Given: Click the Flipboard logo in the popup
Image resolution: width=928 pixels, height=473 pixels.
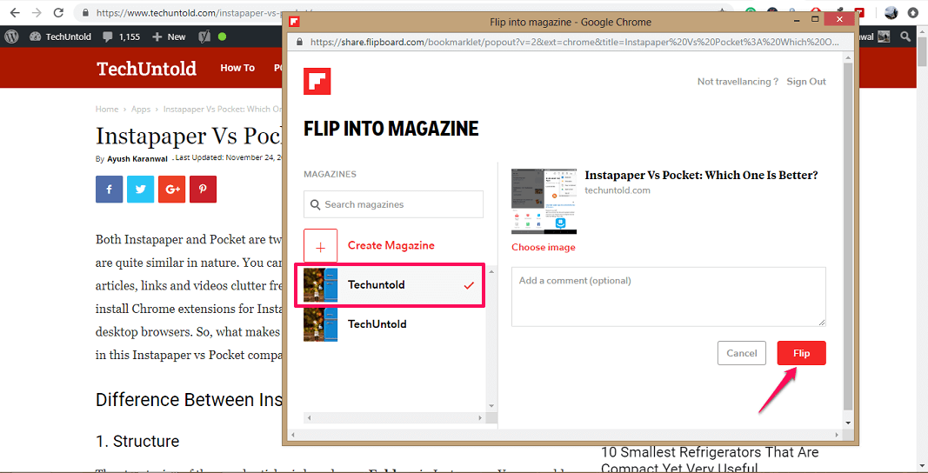Looking at the screenshot, I should [x=317, y=82].
